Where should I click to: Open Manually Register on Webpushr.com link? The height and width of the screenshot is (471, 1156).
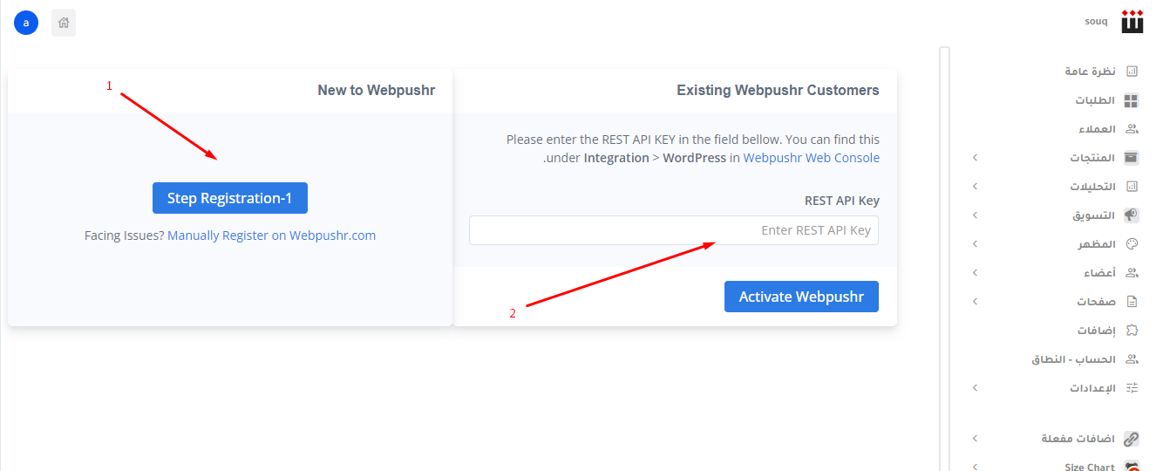tap(272, 235)
